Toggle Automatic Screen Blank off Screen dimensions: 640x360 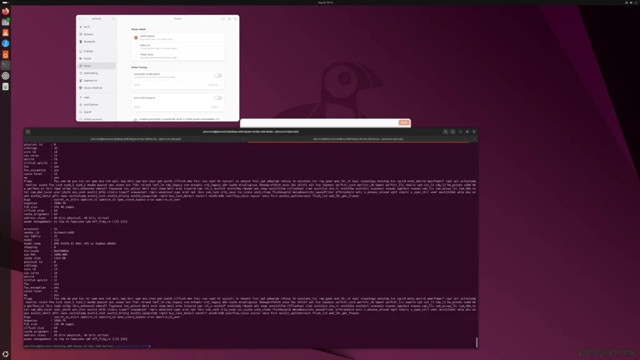coord(218,76)
